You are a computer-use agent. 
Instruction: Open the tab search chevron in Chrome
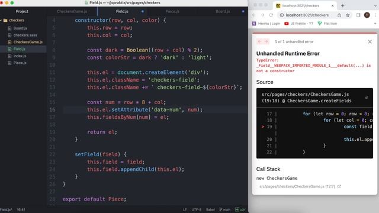click(x=375, y=5)
